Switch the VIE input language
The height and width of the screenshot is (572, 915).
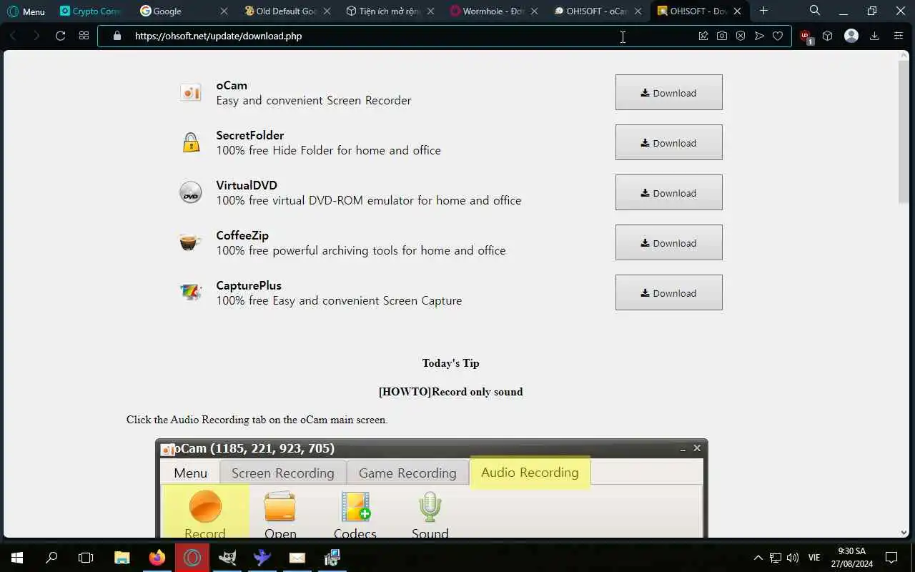point(814,558)
